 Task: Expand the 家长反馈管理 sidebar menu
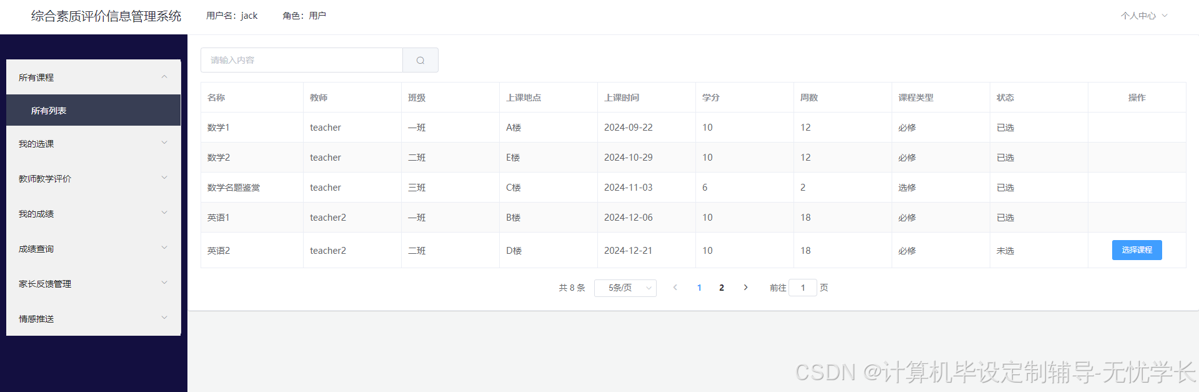(x=94, y=283)
